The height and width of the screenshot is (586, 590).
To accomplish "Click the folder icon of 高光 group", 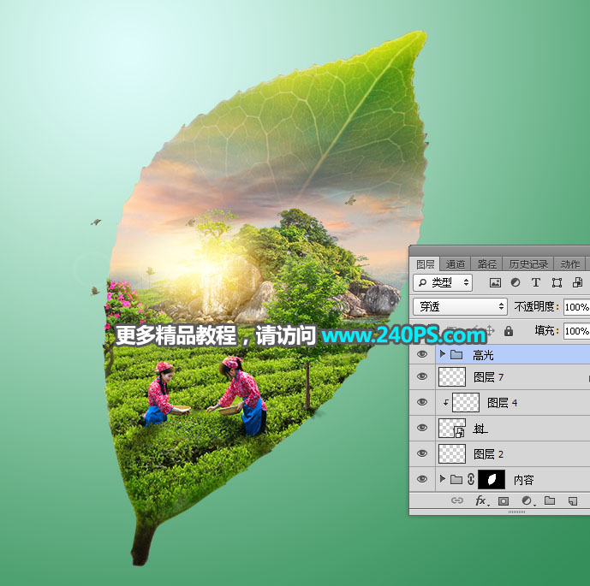I will coord(456,354).
